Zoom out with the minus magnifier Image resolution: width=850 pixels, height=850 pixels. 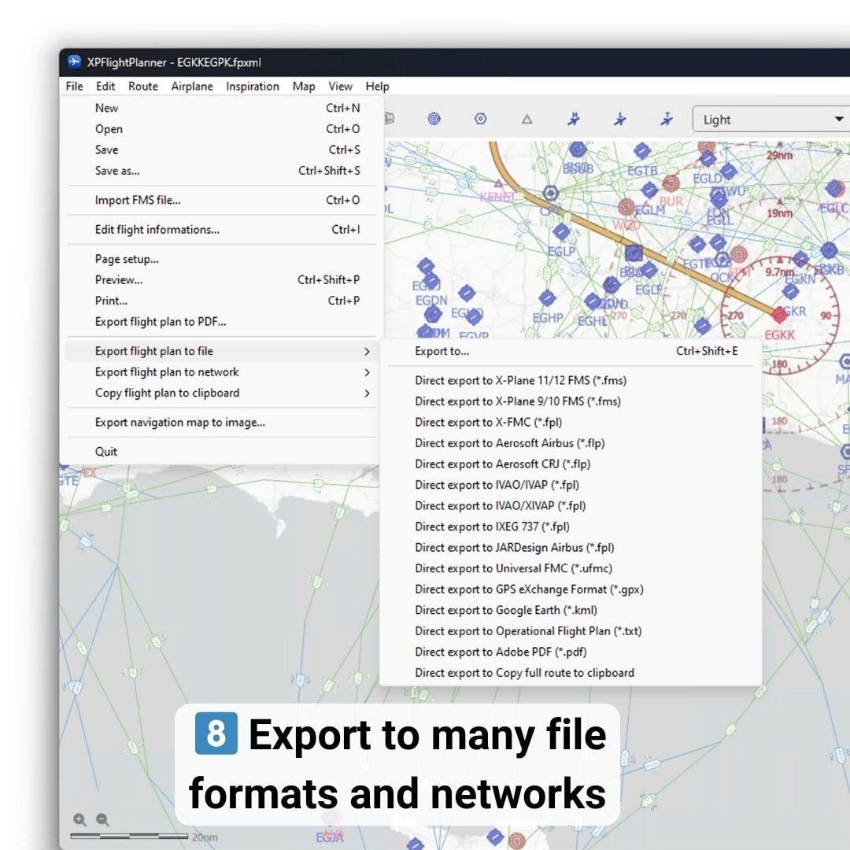(x=102, y=819)
